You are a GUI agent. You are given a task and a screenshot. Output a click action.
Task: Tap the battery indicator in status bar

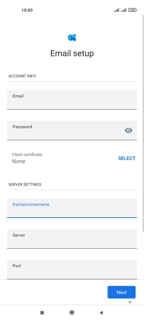tap(132, 10)
